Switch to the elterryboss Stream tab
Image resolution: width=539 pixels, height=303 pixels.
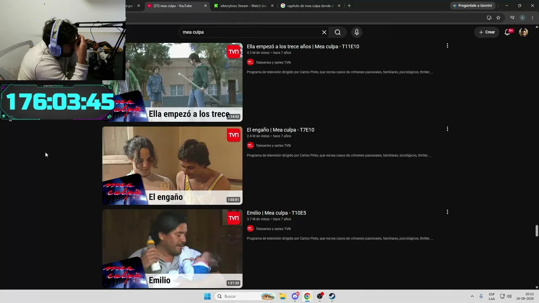pos(243,6)
